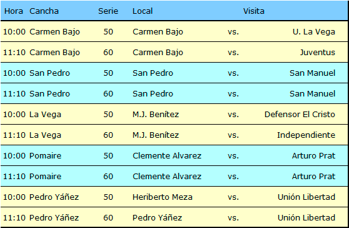Select M.J. Benítez in Serie 60 row
349x228 pixels.
click(156, 135)
